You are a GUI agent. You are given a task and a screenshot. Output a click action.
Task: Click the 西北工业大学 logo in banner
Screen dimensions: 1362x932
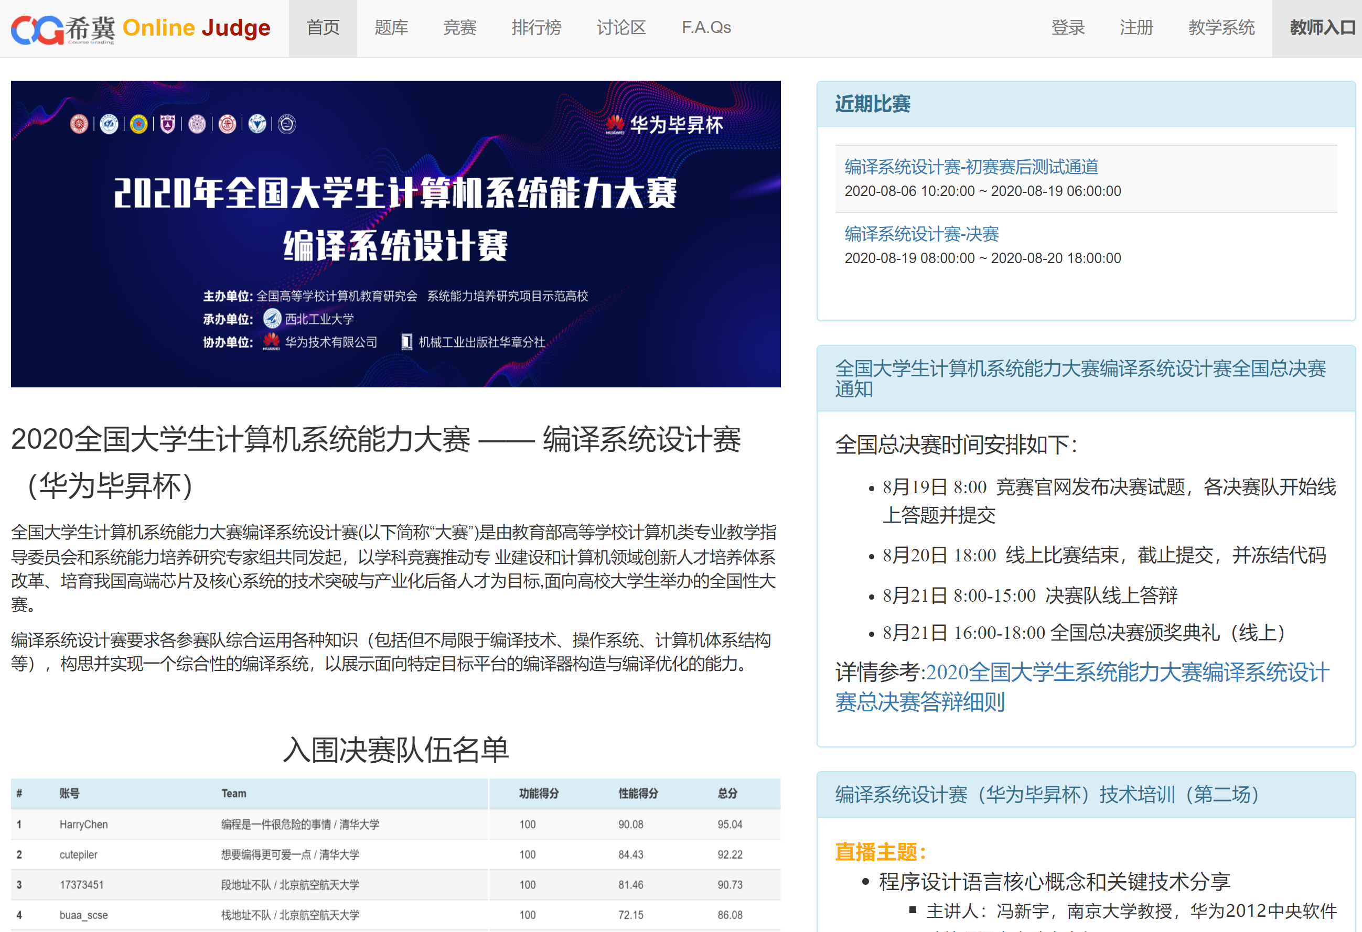(x=272, y=318)
